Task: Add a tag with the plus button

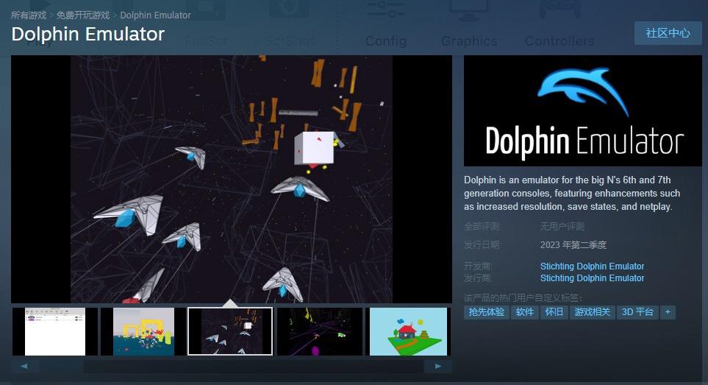Action: tap(668, 312)
